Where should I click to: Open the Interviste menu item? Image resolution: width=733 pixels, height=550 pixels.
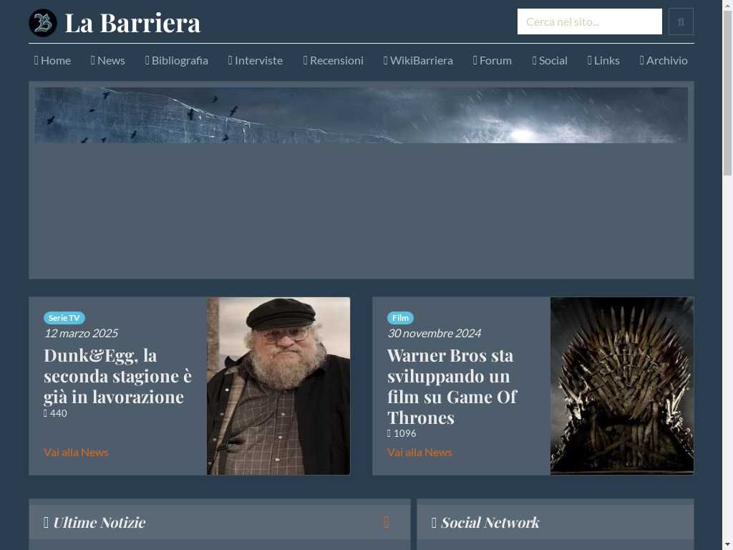[x=256, y=61]
